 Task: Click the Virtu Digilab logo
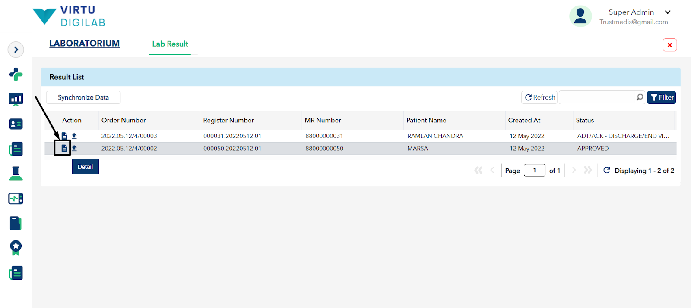[69, 16]
